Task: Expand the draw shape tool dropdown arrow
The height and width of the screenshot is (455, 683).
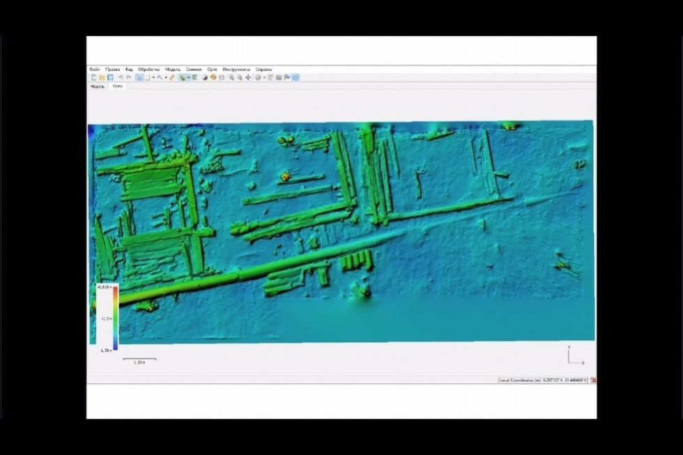Action: (x=166, y=77)
